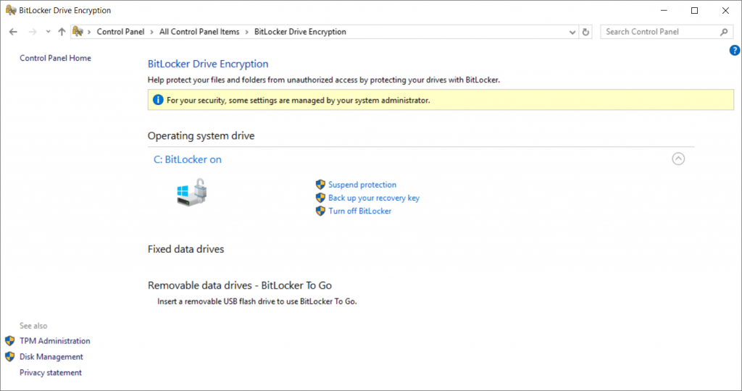Go back using the left arrow
The image size is (742, 391).
(x=13, y=32)
